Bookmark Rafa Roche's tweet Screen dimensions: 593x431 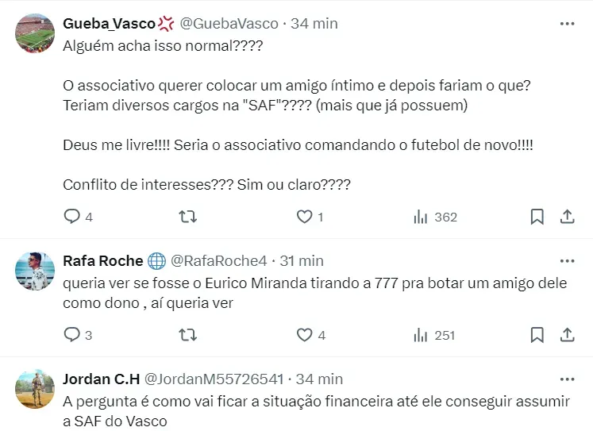pos(537,335)
